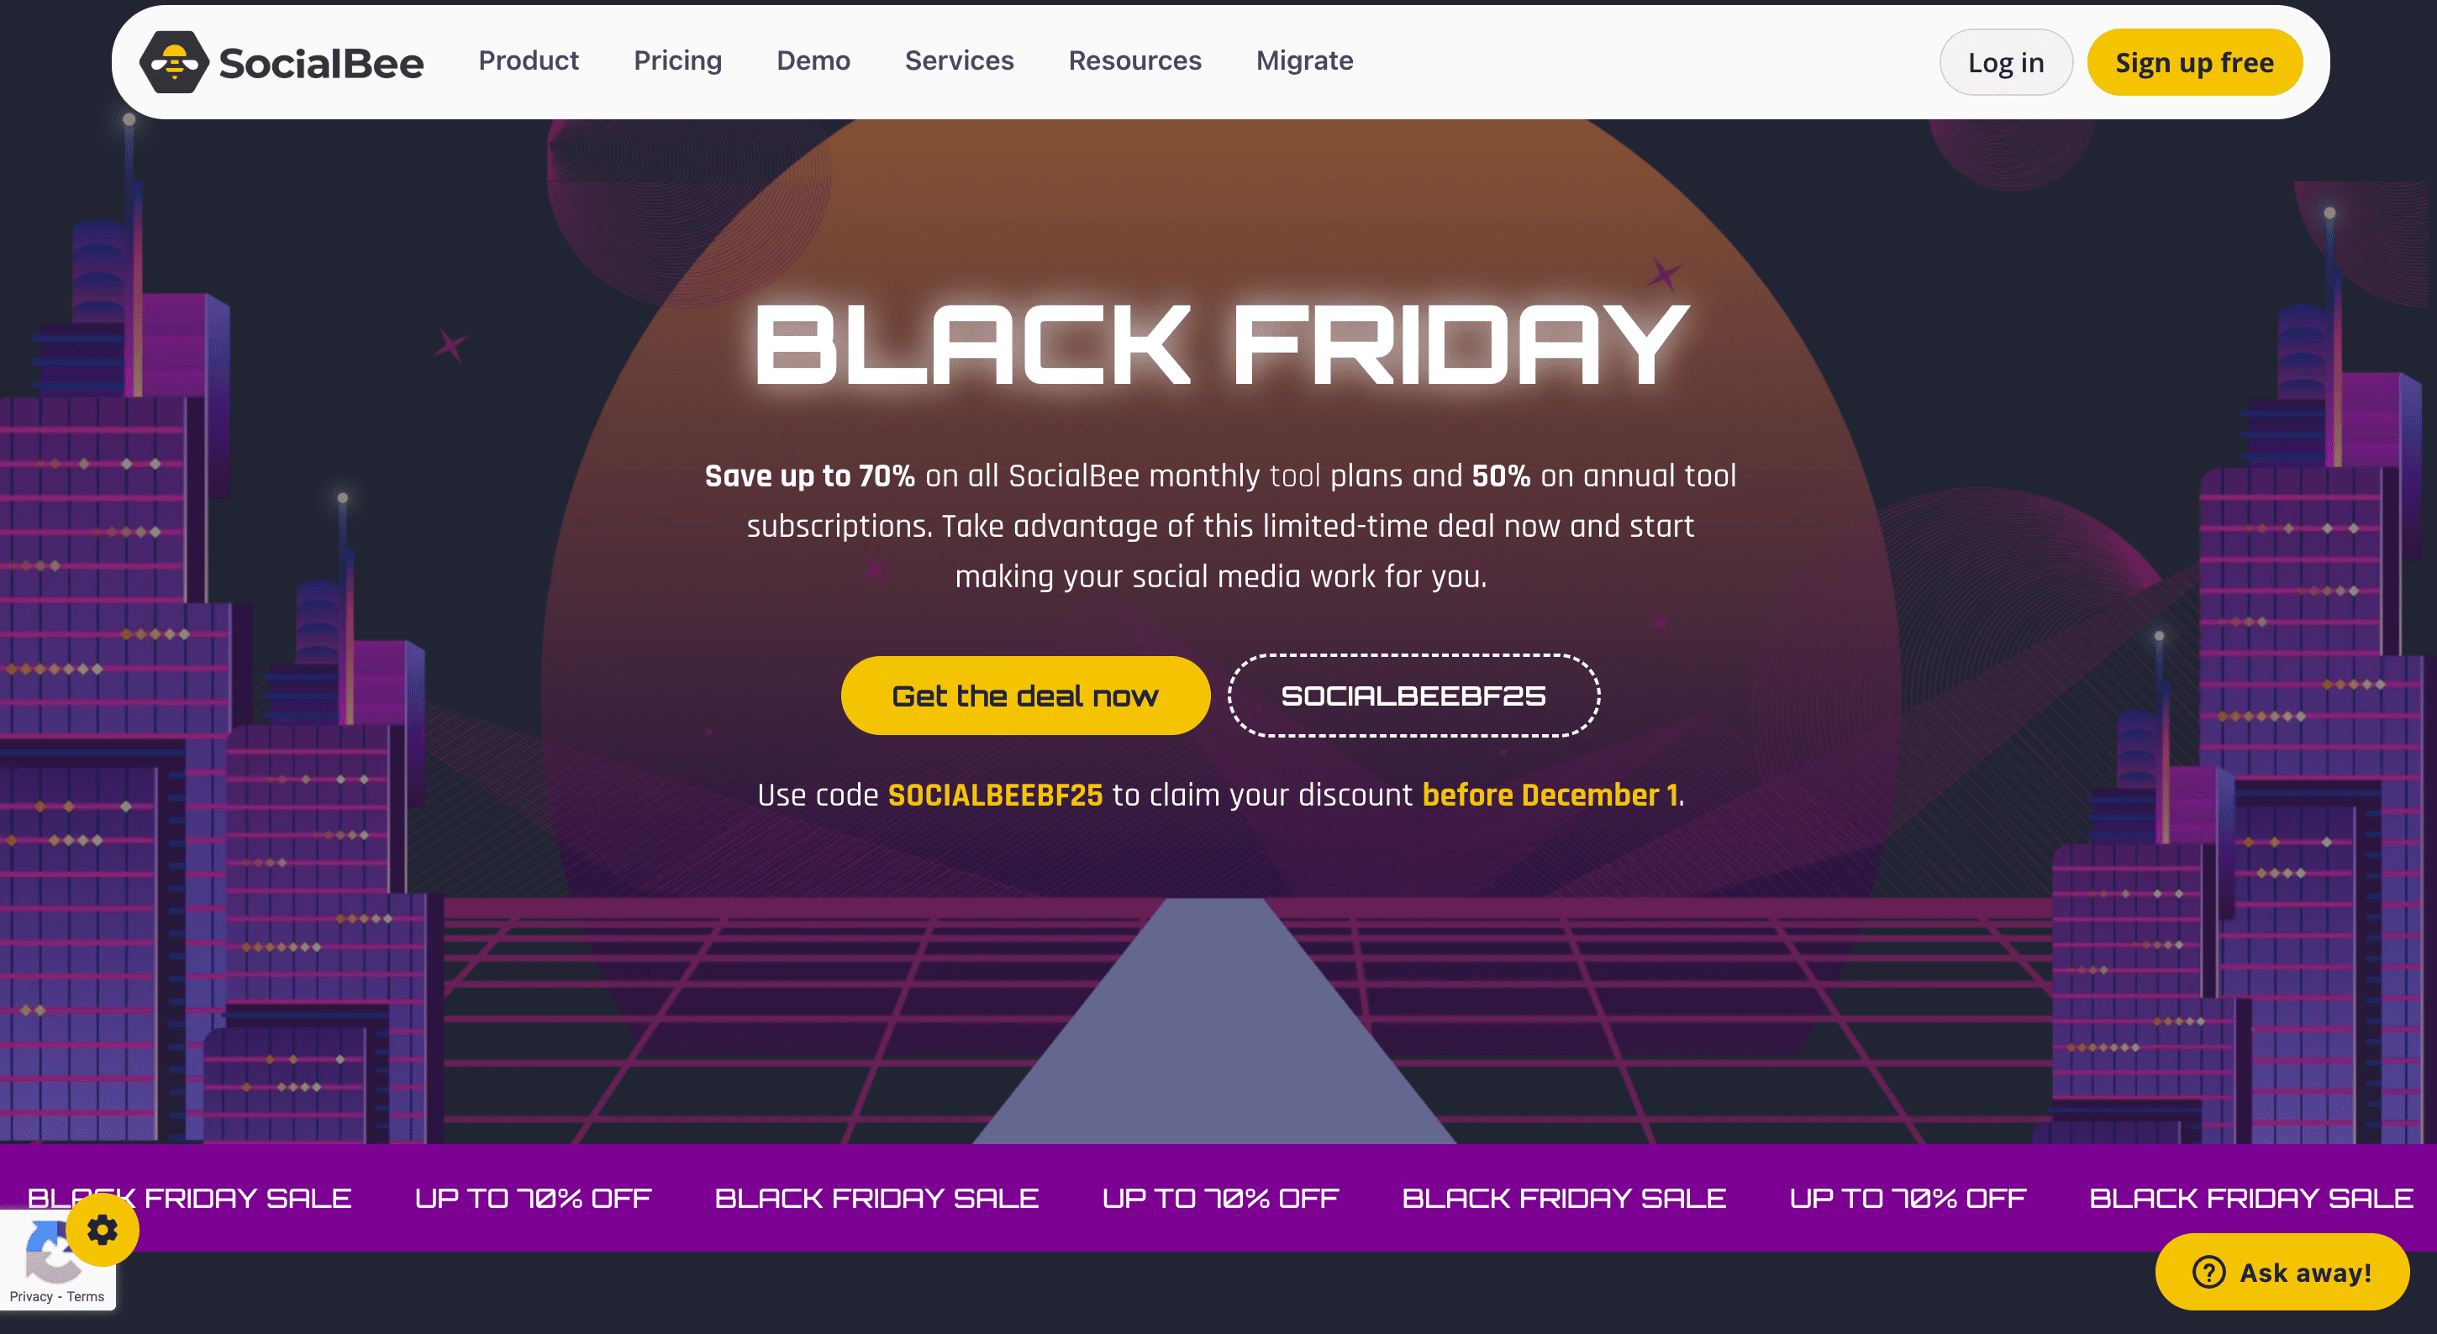Open the Terms link under the reCAPTCHA badge

(x=87, y=1296)
